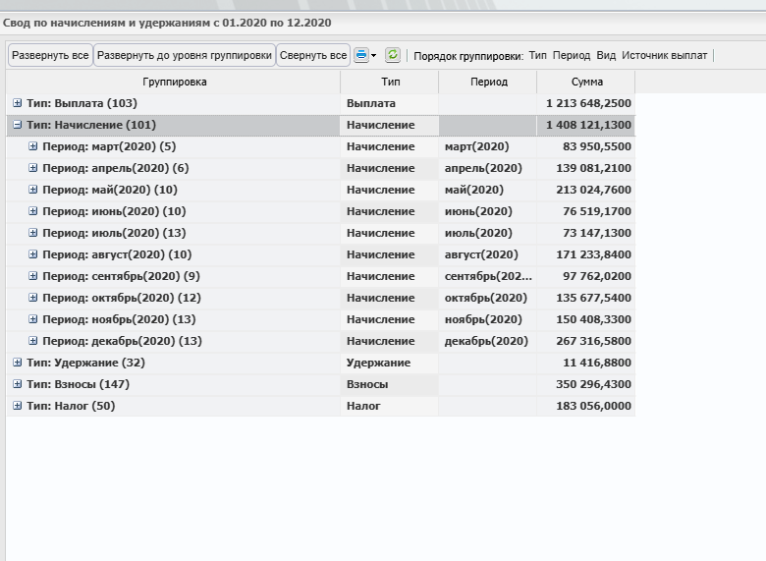Open the print dropdown arrow
This screenshot has width=766, height=561.
click(x=374, y=55)
